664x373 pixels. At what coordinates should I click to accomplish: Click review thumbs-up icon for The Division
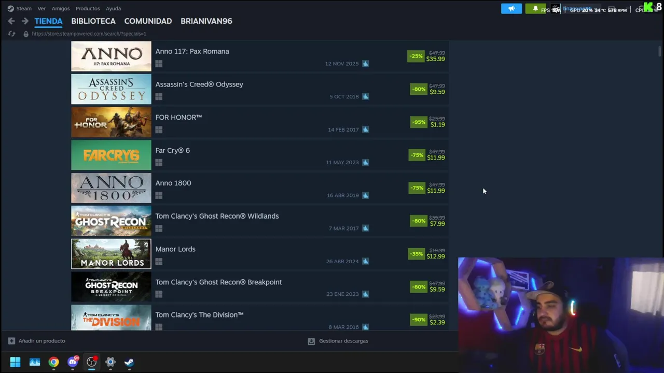(x=365, y=327)
